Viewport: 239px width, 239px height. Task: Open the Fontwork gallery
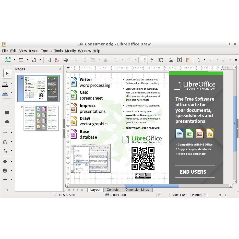pos(188,60)
